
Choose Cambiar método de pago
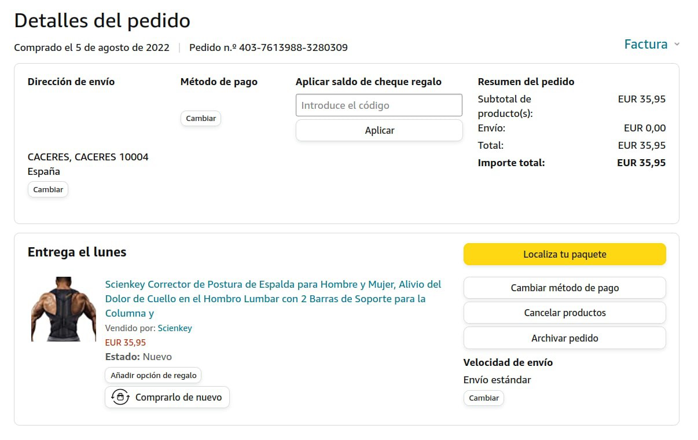click(x=564, y=288)
